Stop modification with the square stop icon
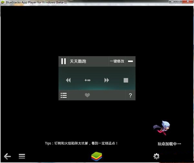 tap(126, 80)
